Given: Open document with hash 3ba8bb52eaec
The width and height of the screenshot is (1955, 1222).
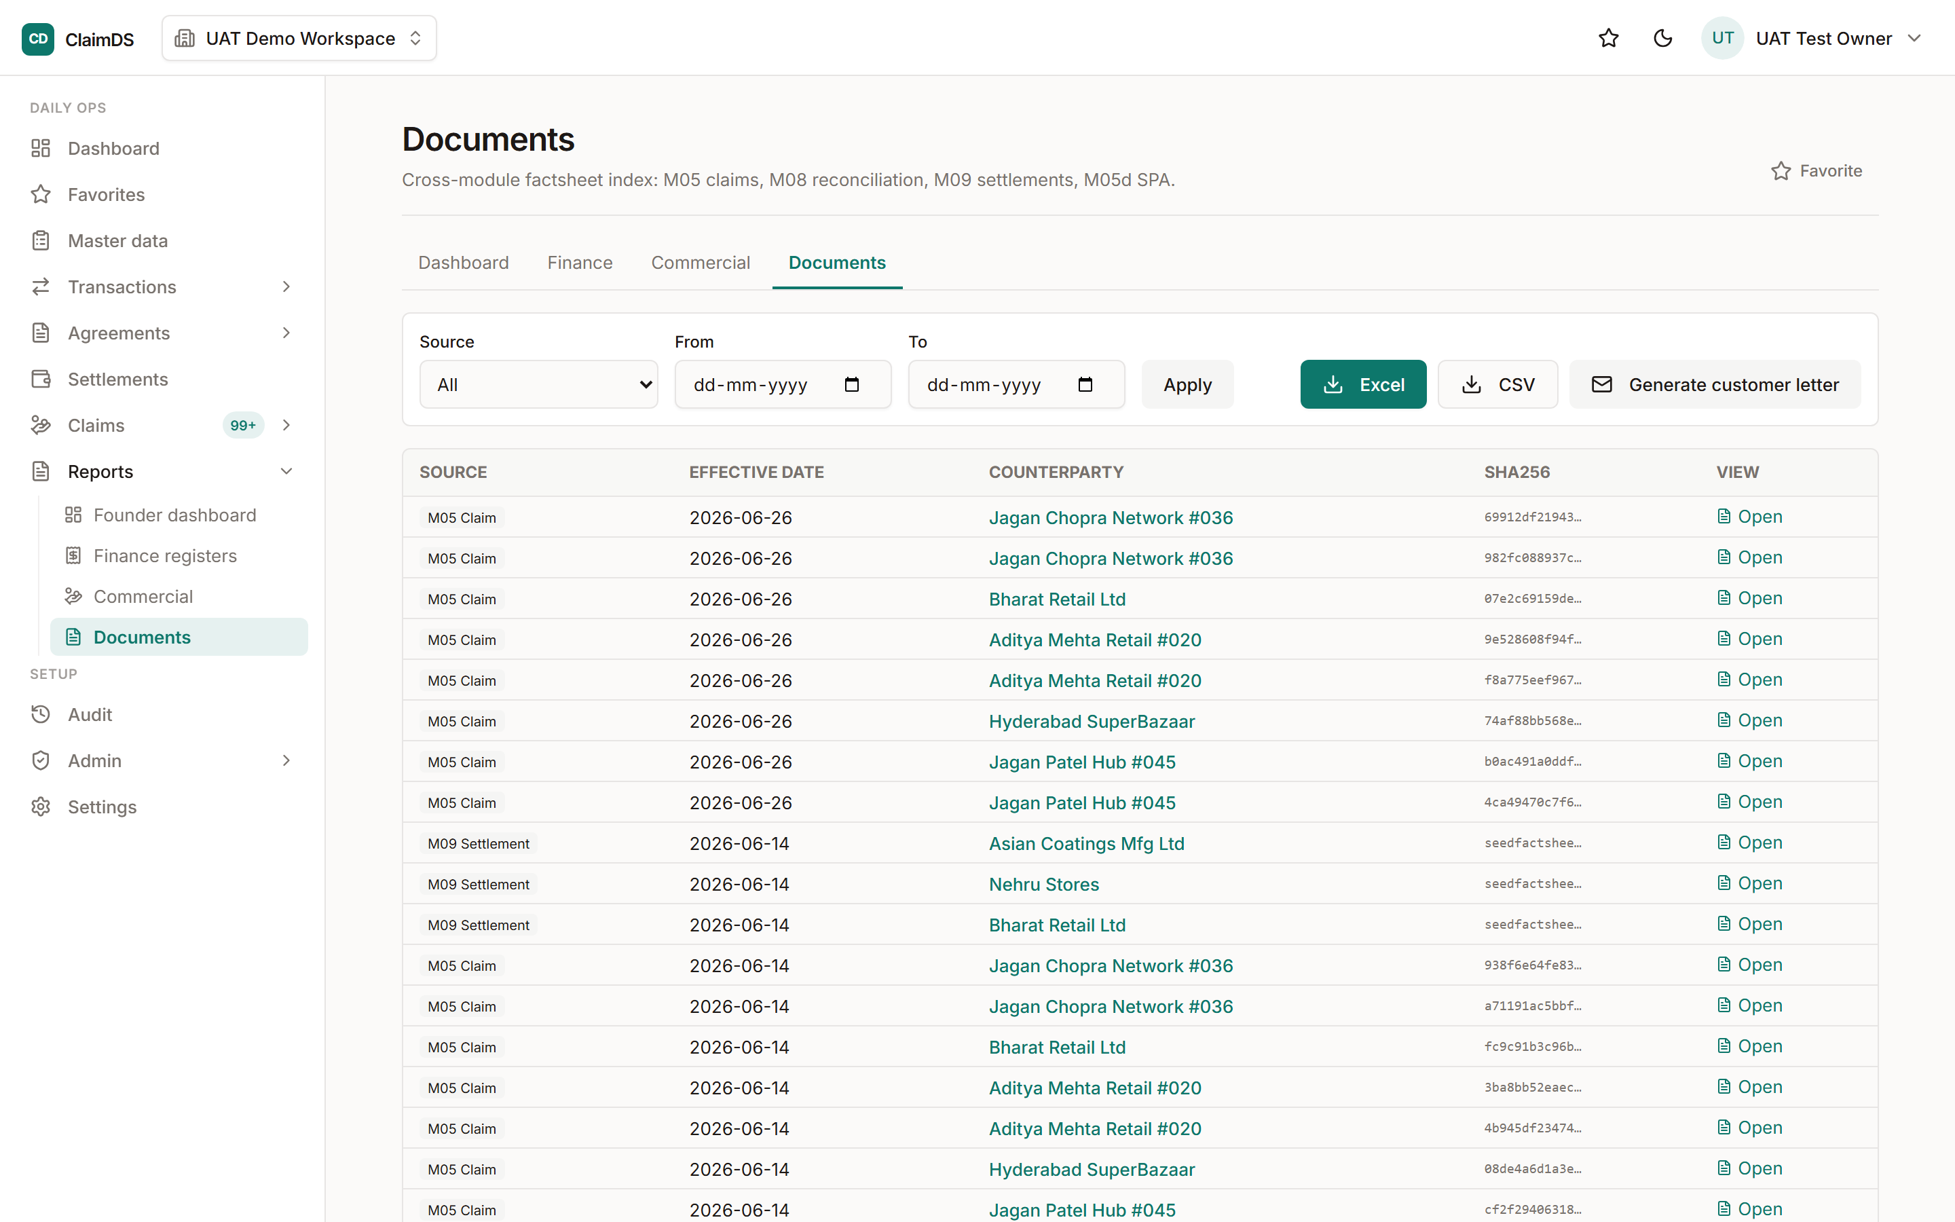Looking at the screenshot, I should (x=1750, y=1086).
